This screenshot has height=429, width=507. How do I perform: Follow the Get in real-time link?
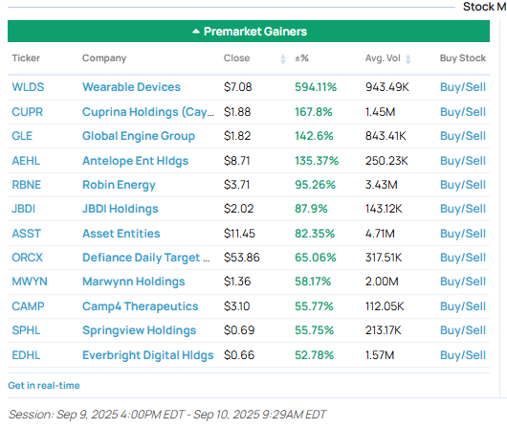coord(44,385)
